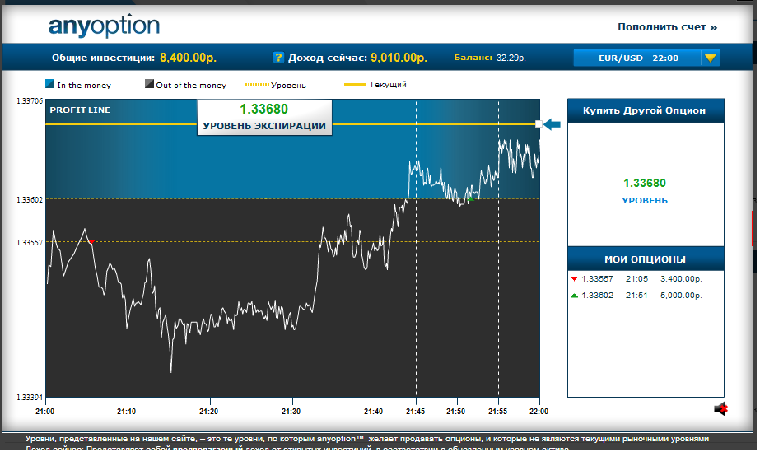Screen dimensions: 760x452
Task: Click the blue arrow pointing at profit line
Action: tap(552, 124)
